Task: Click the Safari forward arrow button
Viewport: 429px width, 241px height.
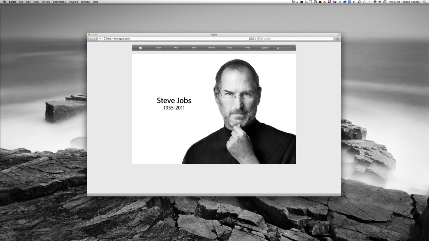Action: (94, 39)
